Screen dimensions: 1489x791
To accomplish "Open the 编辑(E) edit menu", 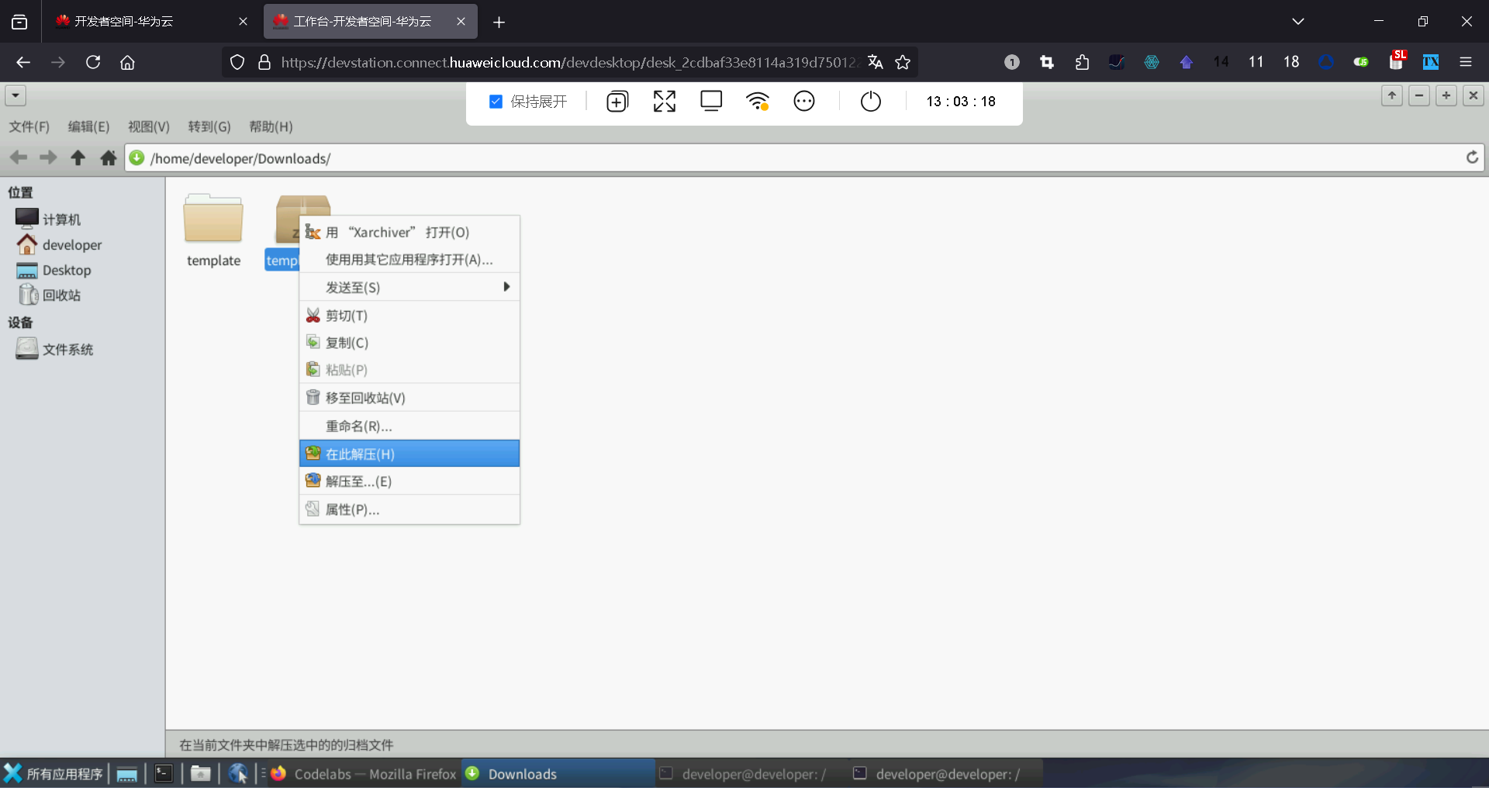I will (89, 126).
